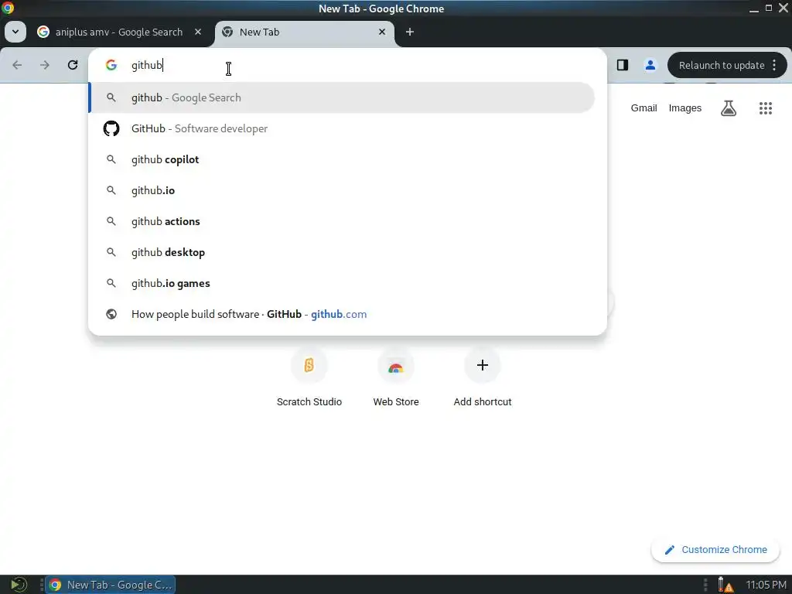Image resolution: width=792 pixels, height=594 pixels.
Task: Click the Customize Chrome button
Action: pos(715,550)
